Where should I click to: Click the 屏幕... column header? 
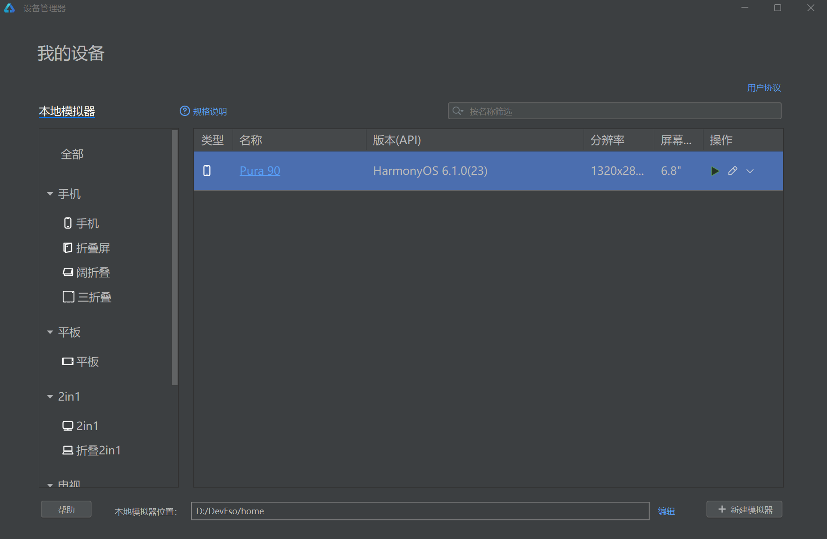pyautogui.click(x=678, y=140)
